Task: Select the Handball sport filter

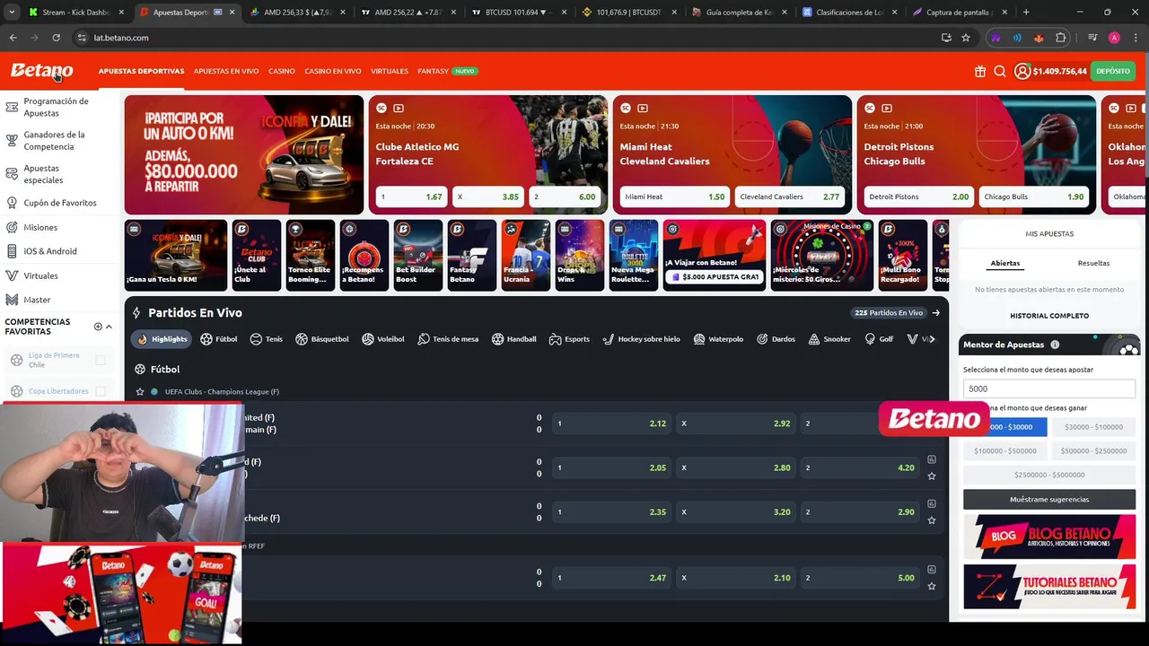Action: [513, 339]
